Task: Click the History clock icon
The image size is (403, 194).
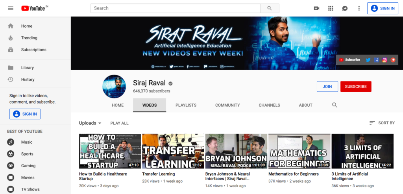Action: [x=11, y=79]
